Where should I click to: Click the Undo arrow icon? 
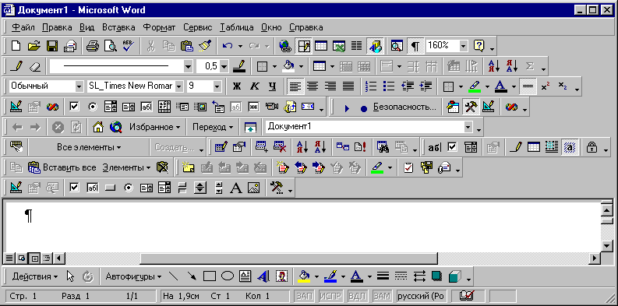point(228,46)
